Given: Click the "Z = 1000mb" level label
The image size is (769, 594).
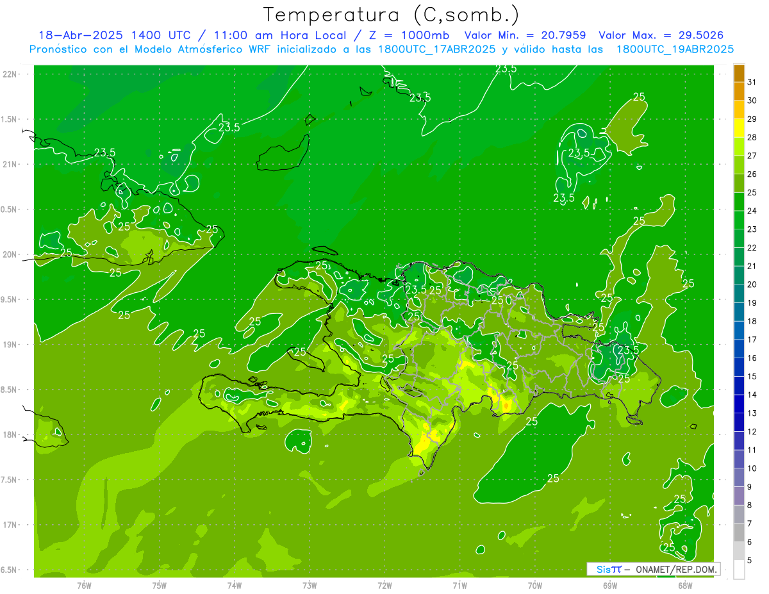Looking at the screenshot, I should [x=408, y=35].
